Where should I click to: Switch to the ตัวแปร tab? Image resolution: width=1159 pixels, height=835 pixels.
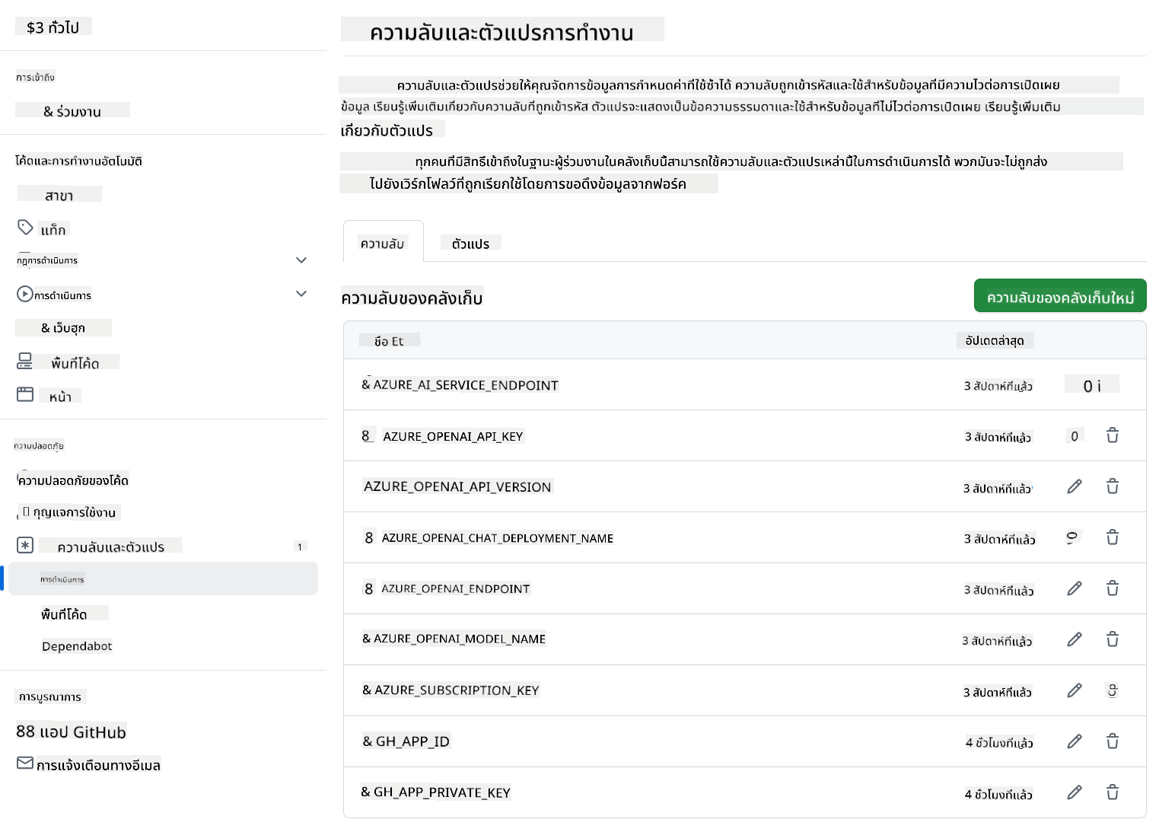click(470, 243)
